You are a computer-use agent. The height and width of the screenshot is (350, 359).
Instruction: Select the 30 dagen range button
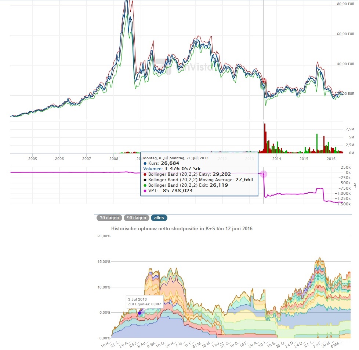click(x=109, y=218)
